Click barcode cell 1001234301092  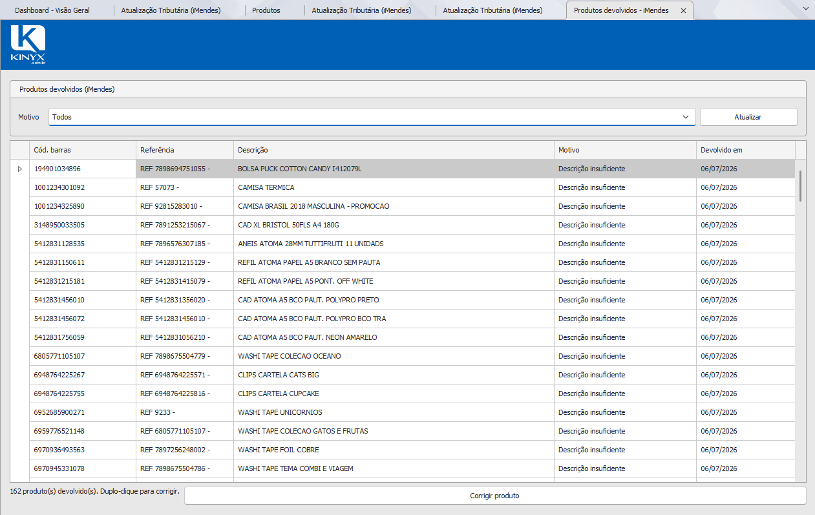(83, 187)
